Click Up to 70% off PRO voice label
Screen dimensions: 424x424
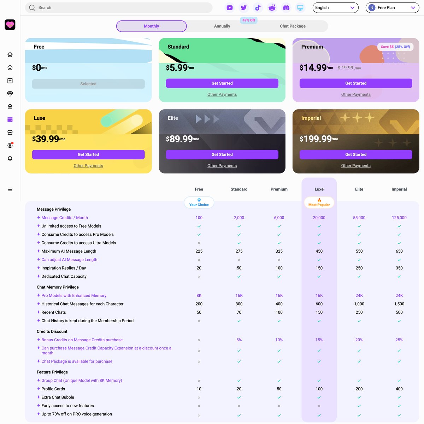click(x=77, y=414)
